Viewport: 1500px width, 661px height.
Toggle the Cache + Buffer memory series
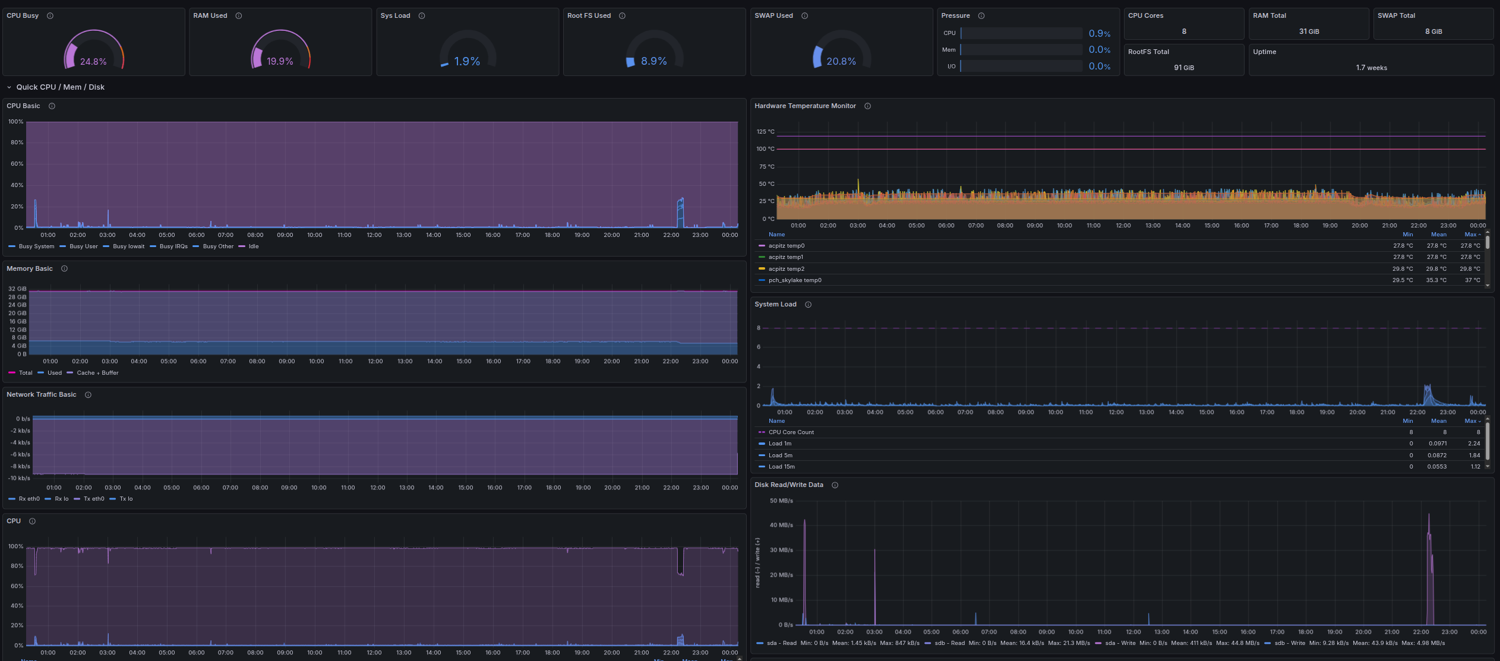97,372
